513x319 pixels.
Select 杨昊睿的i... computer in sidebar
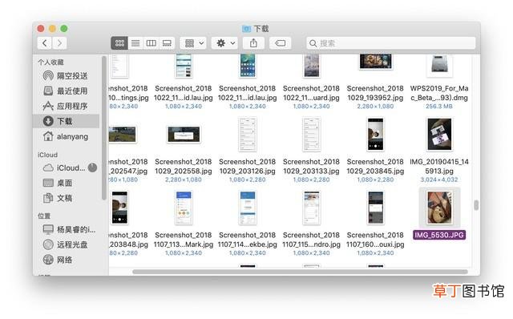pos(70,229)
